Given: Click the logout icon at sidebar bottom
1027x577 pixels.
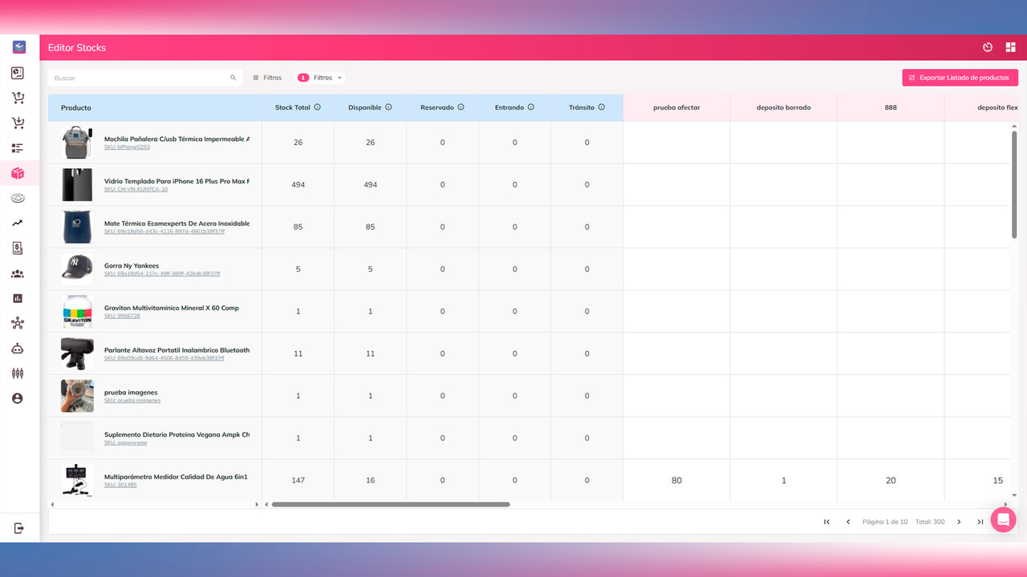Looking at the screenshot, I should [x=18, y=528].
